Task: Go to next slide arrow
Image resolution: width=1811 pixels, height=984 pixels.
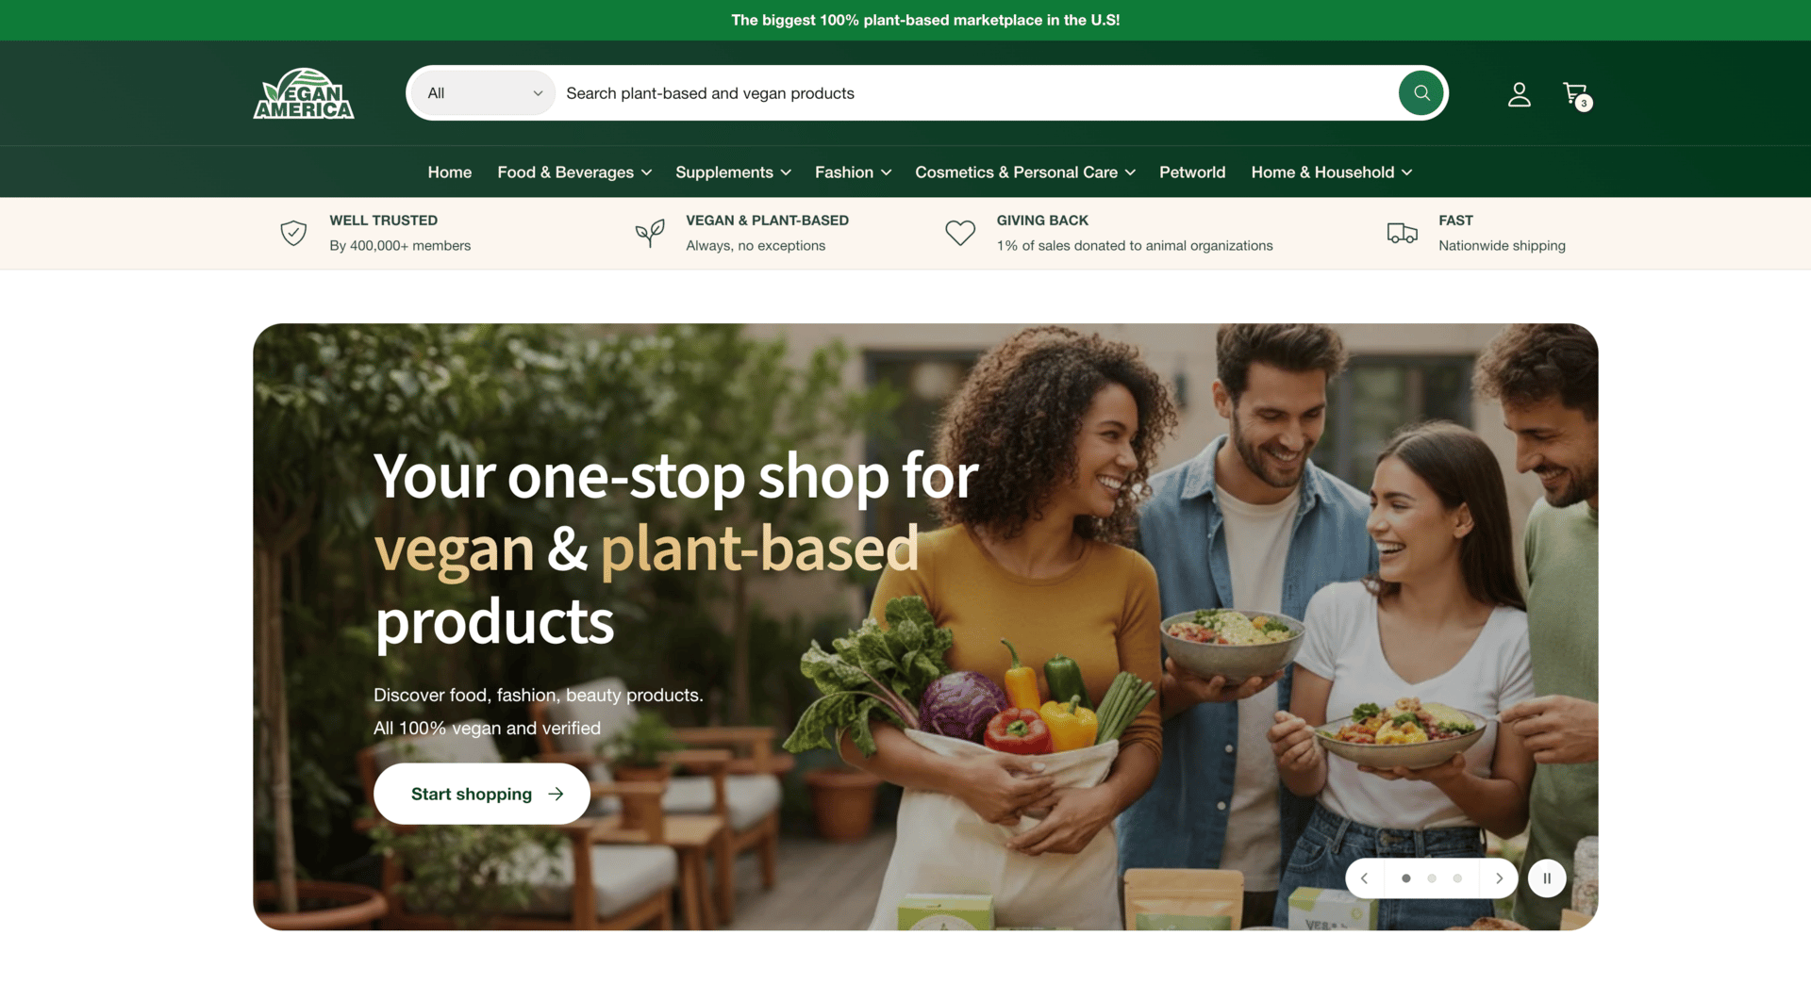Action: (1499, 878)
